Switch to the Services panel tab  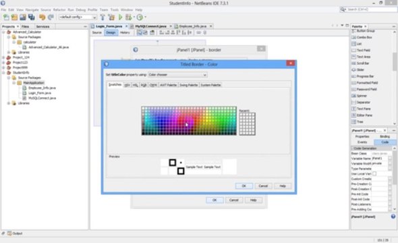click(42, 26)
